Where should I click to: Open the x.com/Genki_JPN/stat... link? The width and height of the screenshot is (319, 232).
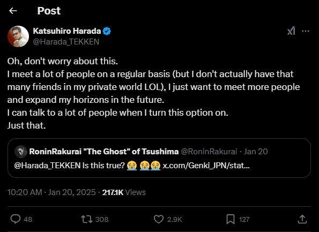206,166
